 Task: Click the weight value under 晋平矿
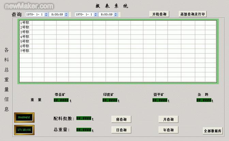click(x=160, y=100)
